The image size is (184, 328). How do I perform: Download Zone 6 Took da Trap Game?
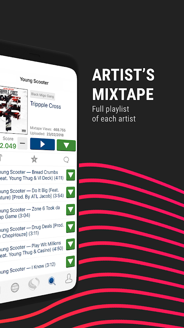pos(70,210)
